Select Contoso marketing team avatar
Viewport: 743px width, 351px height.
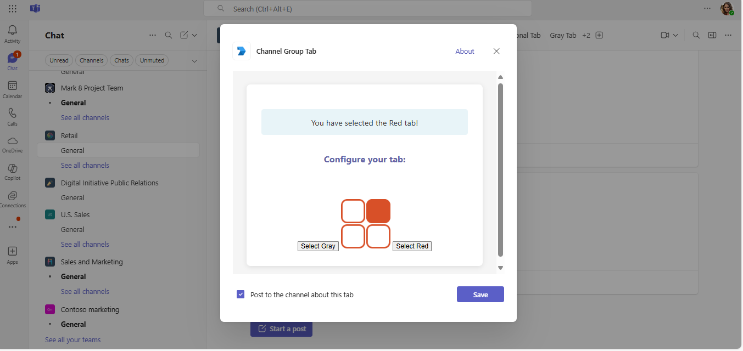(x=50, y=309)
